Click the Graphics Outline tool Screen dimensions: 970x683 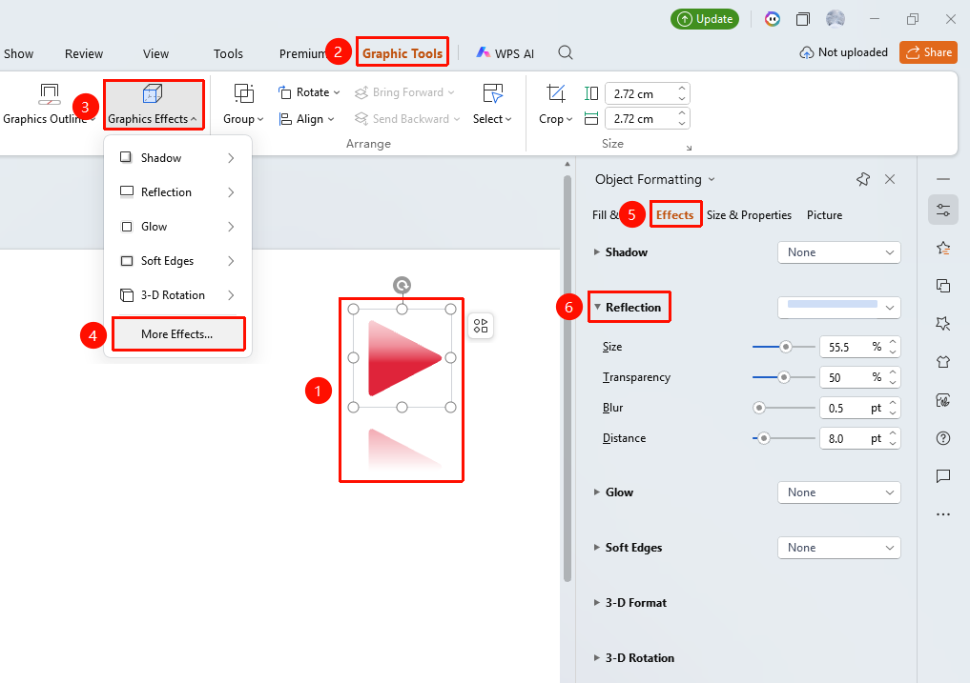(49, 105)
